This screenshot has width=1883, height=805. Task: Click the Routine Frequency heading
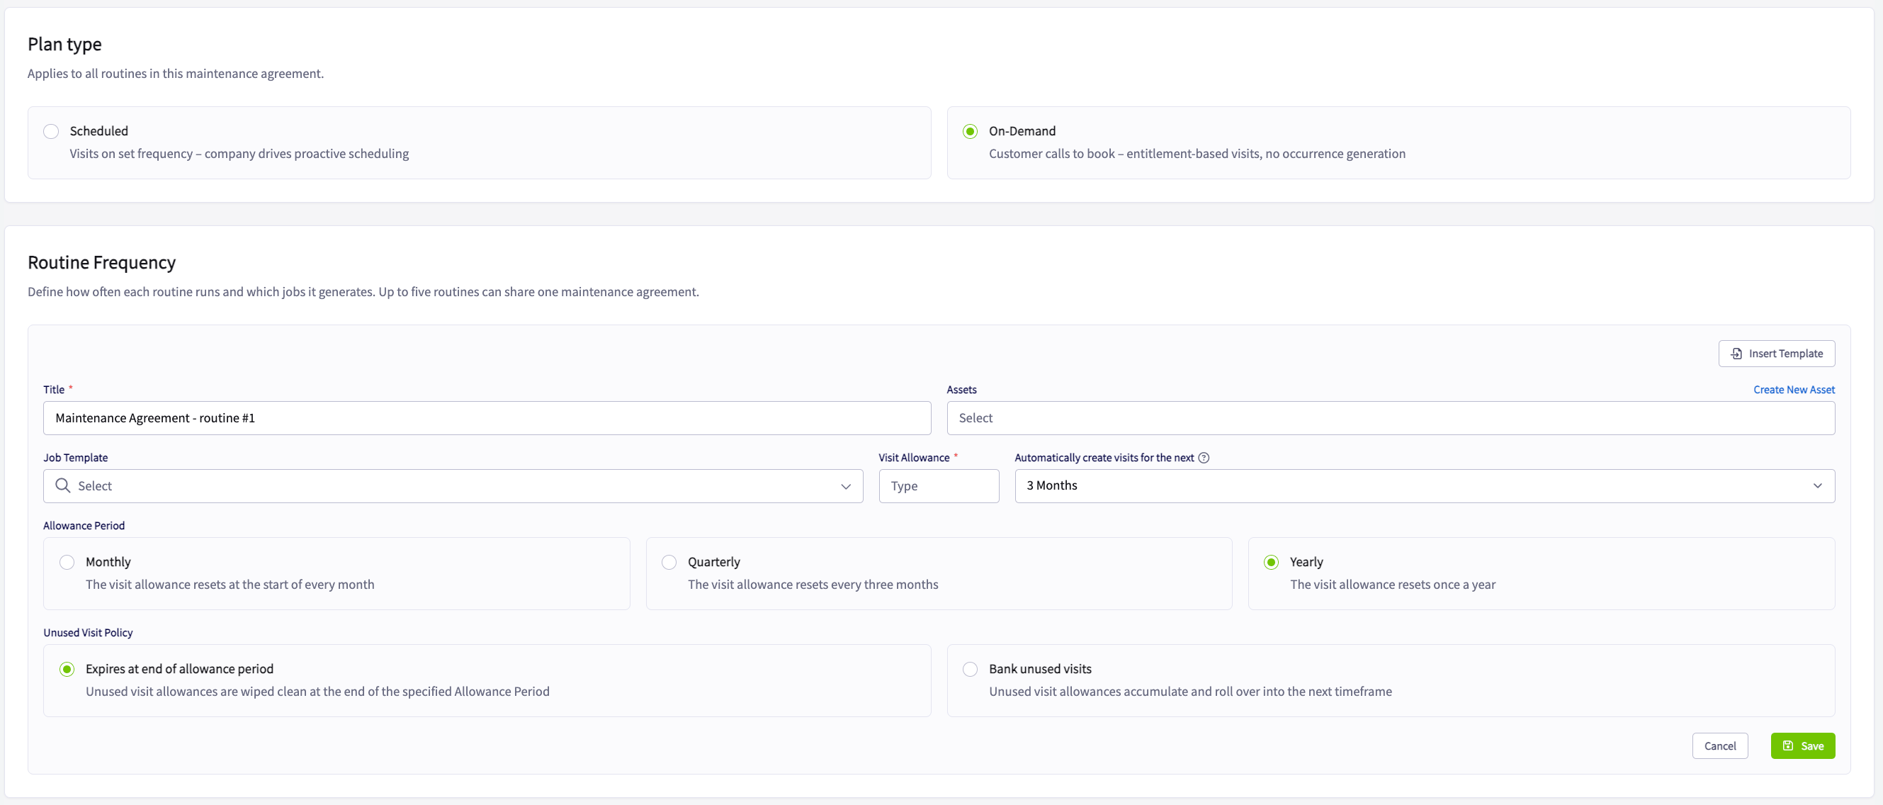tap(101, 262)
